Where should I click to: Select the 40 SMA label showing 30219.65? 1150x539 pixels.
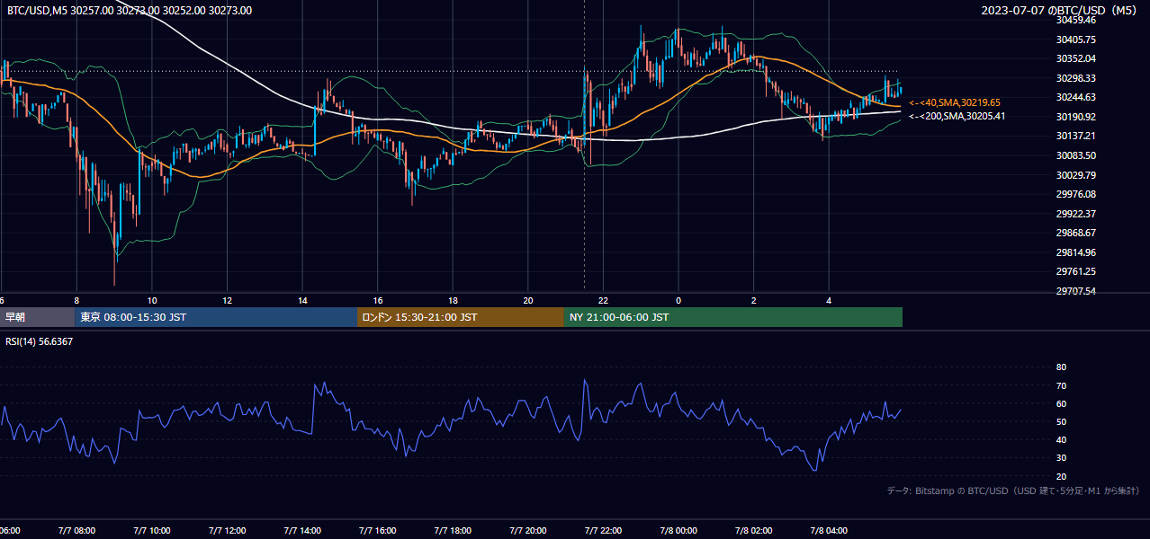(x=955, y=102)
